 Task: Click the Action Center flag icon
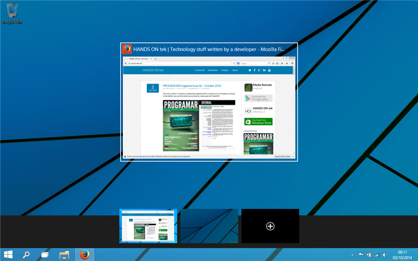pyautogui.click(x=361, y=255)
